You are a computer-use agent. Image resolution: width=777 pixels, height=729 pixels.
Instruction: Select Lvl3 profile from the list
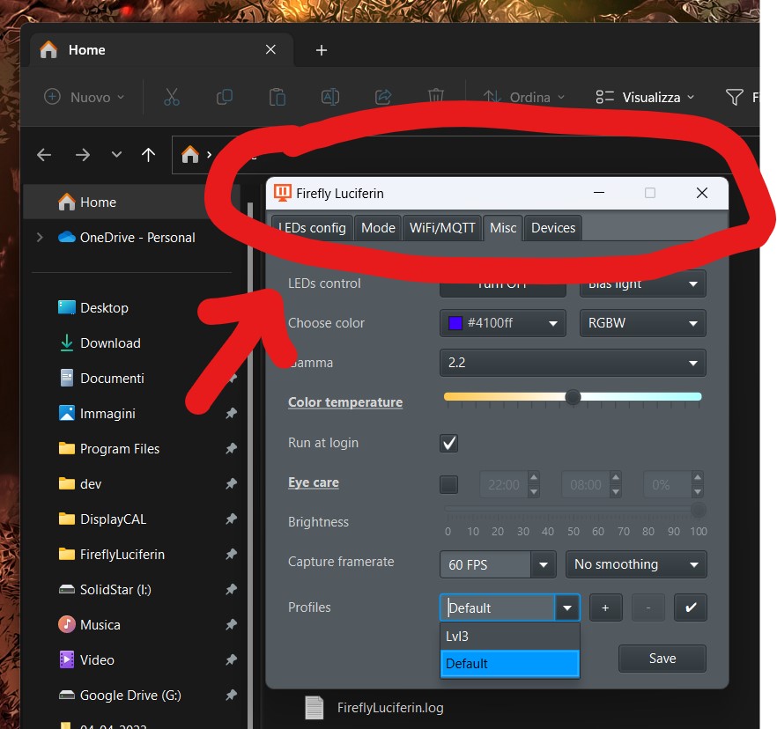click(x=509, y=636)
